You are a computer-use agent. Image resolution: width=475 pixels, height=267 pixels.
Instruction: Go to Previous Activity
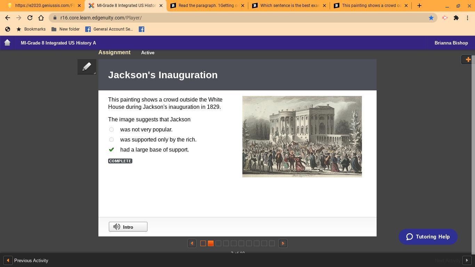coord(26,260)
